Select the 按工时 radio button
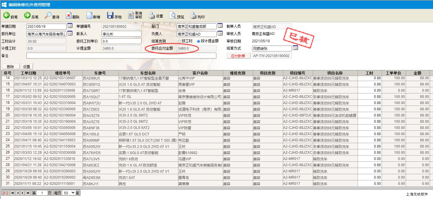 click(x=179, y=41)
